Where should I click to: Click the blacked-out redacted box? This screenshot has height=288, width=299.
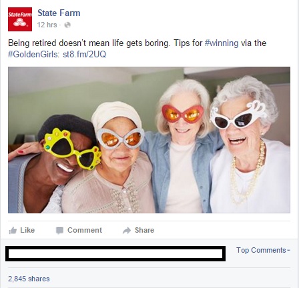click(115, 253)
